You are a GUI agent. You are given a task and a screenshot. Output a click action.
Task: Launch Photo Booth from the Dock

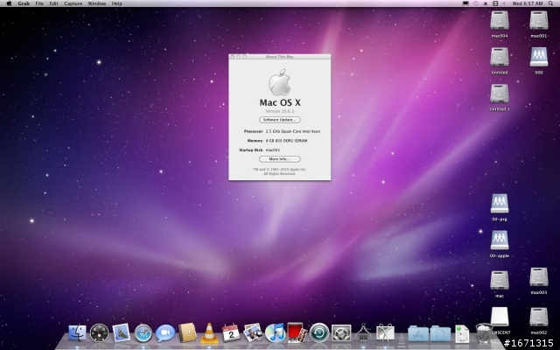(297, 332)
